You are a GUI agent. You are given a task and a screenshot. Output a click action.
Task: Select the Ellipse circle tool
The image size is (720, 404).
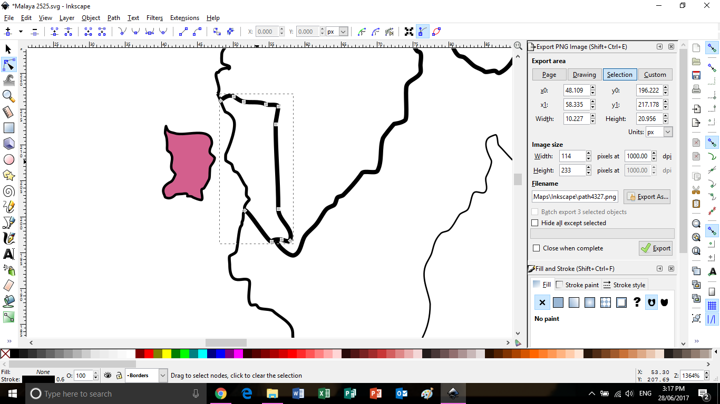tap(8, 159)
